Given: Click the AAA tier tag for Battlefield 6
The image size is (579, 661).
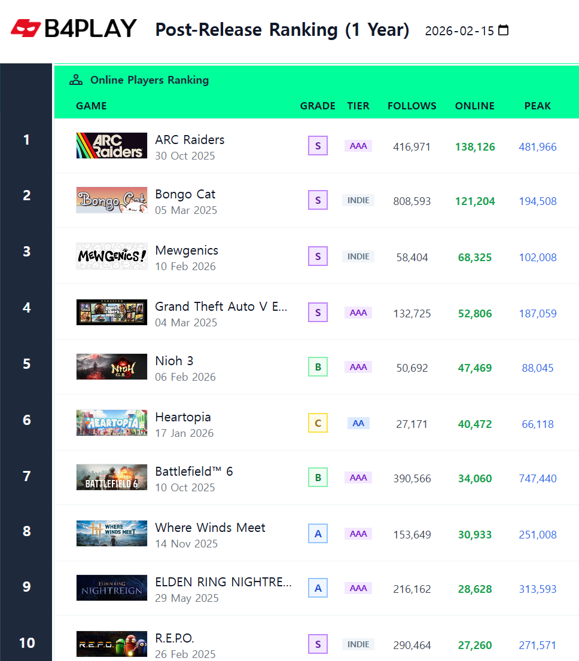Looking at the screenshot, I should click(358, 477).
